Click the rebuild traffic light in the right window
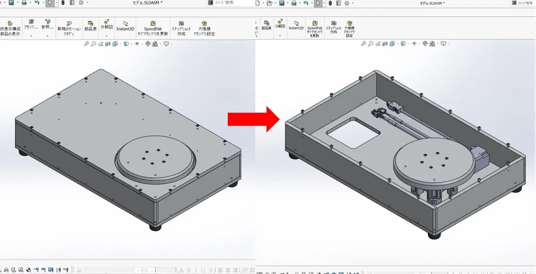 coord(330,3)
